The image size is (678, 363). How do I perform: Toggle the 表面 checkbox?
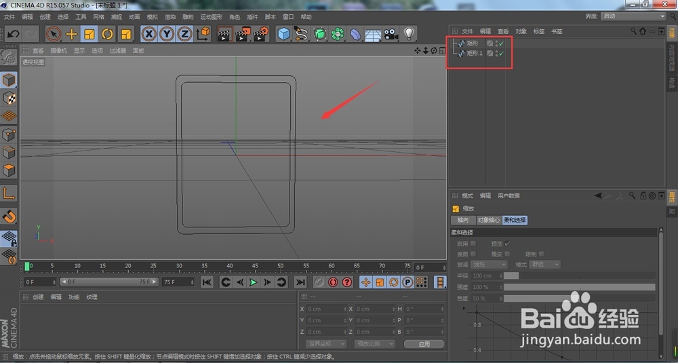(473, 254)
